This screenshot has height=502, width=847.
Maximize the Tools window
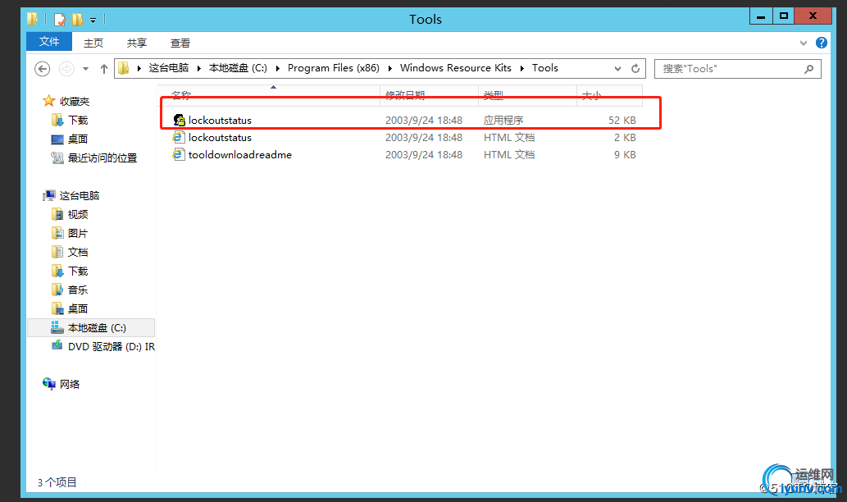point(784,16)
